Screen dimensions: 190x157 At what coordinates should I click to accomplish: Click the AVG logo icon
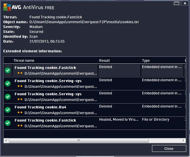(7, 7)
